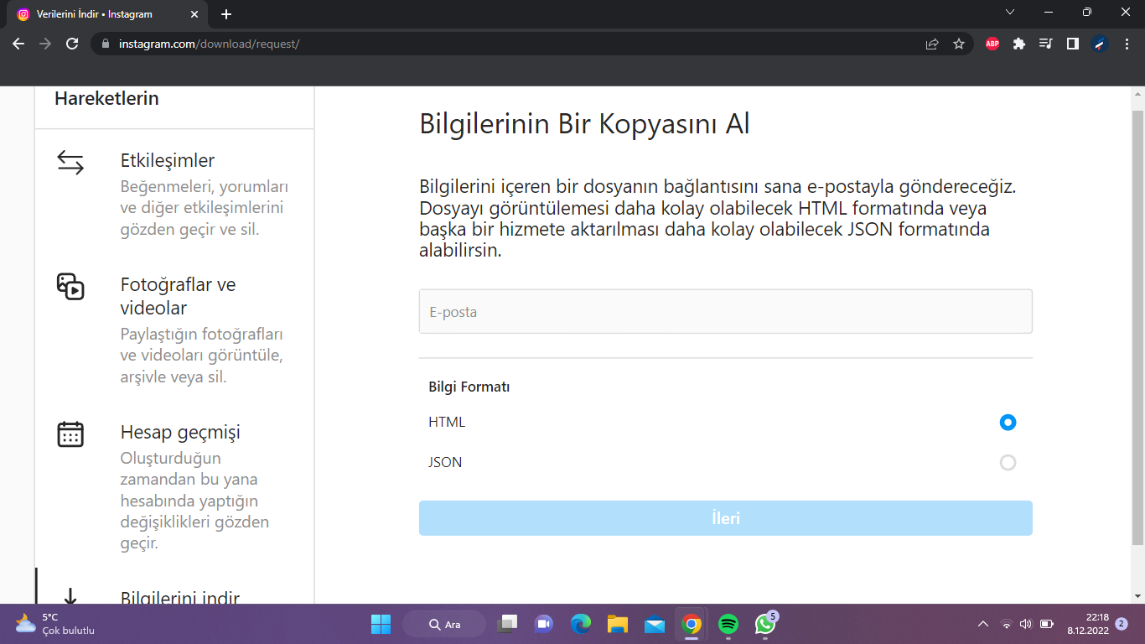Bookmark this page with star icon

point(959,44)
